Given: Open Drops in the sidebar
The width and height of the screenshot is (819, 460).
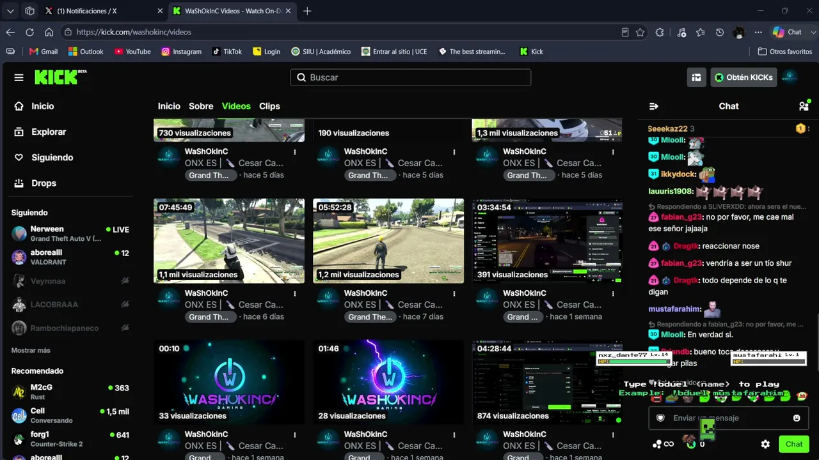Looking at the screenshot, I should 44,183.
